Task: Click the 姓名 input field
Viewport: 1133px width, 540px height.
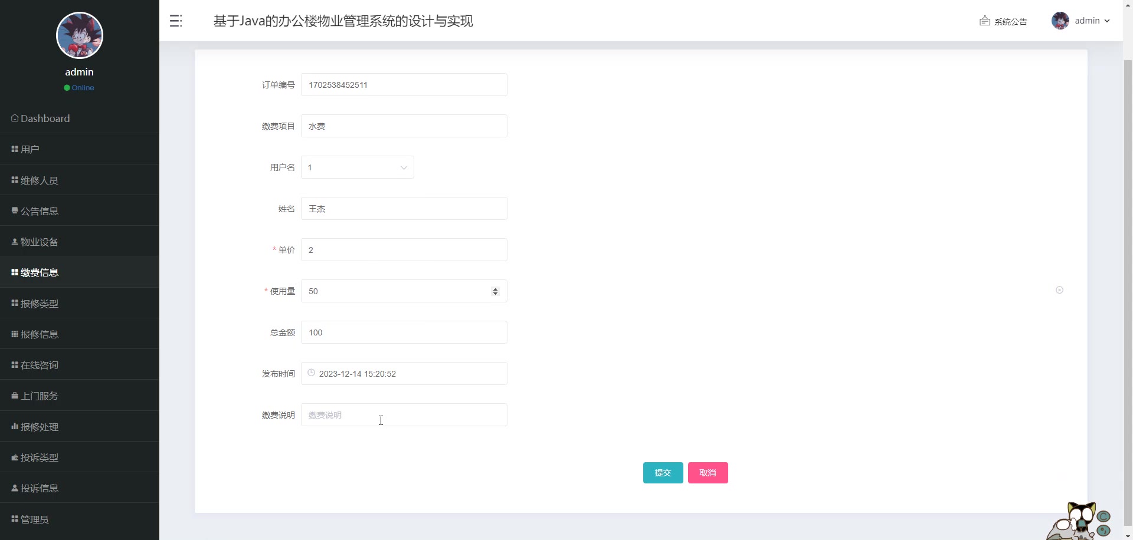Action: click(404, 209)
